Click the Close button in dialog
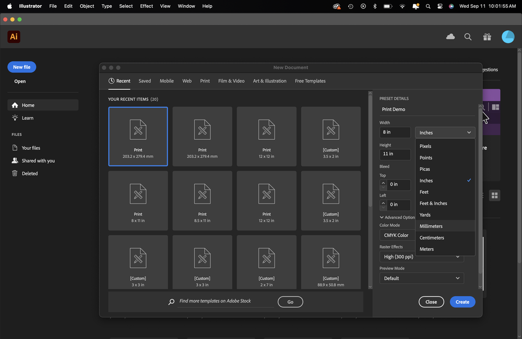 coord(431,302)
